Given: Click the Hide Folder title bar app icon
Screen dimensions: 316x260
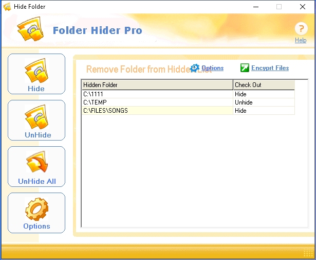Looking at the screenshot, I should (x=7, y=7).
